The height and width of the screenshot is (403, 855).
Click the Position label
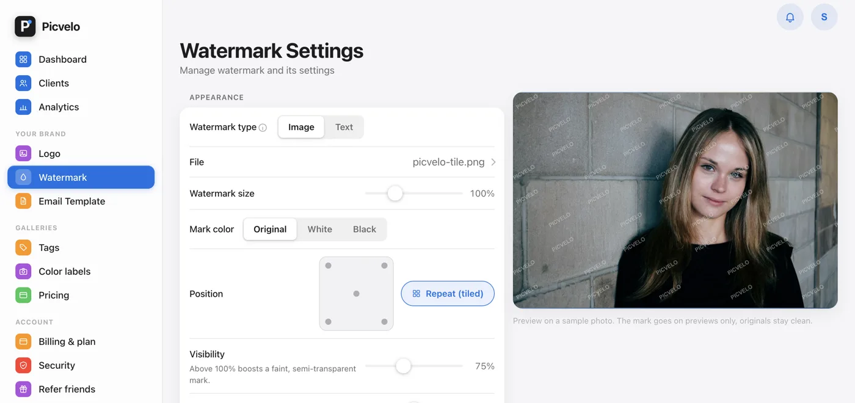(x=206, y=294)
